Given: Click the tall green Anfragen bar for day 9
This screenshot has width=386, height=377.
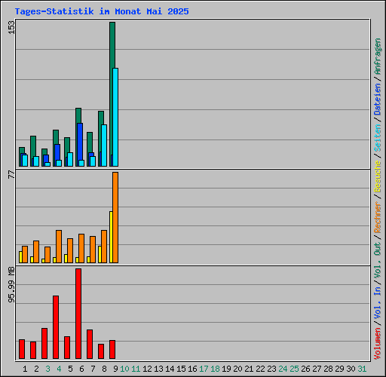Looking at the screenshot, I should coord(112,94).
